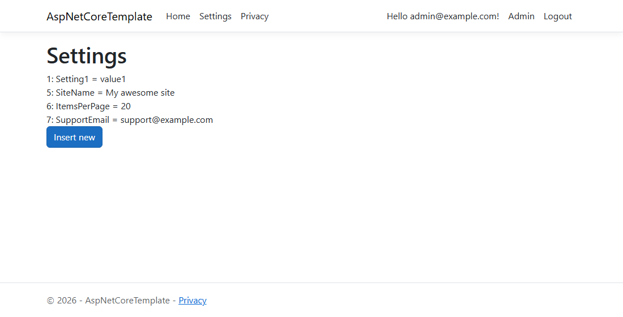Viewport: 623px width, 317px height.
Task: Click the Hello admin@example.com! account link
Action: coord(443,16)
